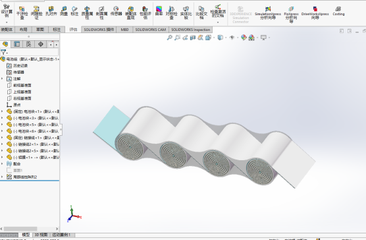The height and width of the screenshot is (240, 366).
Task: Click Zoom to Area in view toolbar
Action: (177, 38)
